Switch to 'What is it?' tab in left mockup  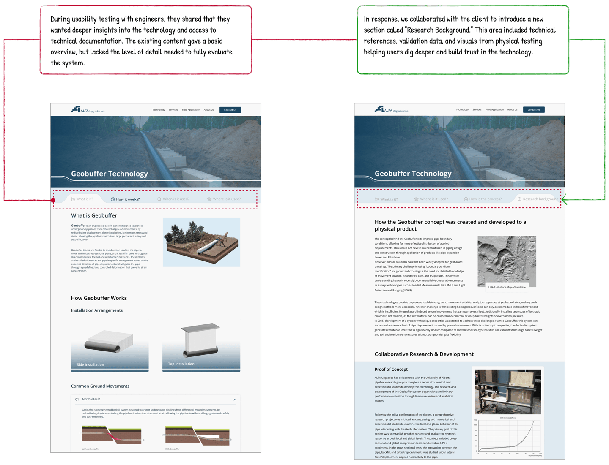82,199
